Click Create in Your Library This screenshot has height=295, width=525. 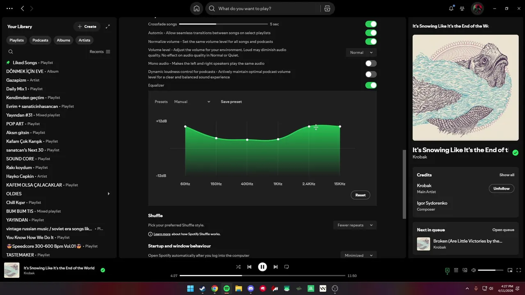click(x=87, y=27)
